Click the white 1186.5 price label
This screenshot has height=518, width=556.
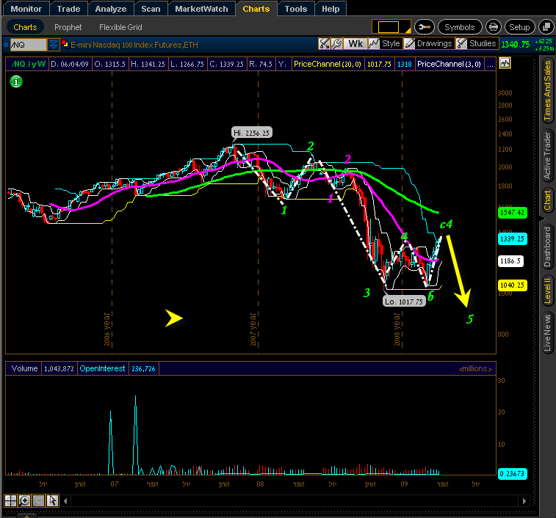point(510,261)
